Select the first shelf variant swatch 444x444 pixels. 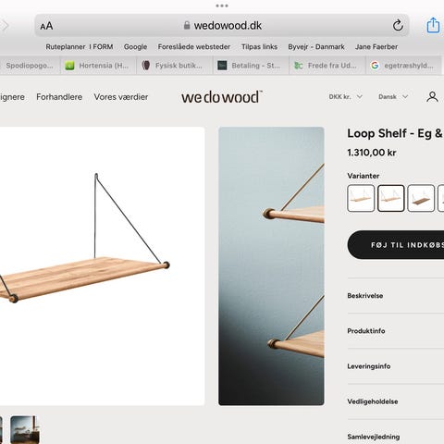tap(361, 198)
